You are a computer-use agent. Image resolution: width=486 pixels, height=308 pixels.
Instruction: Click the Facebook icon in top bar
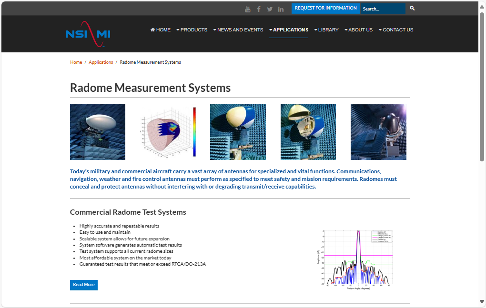click(x=259, y=9)
